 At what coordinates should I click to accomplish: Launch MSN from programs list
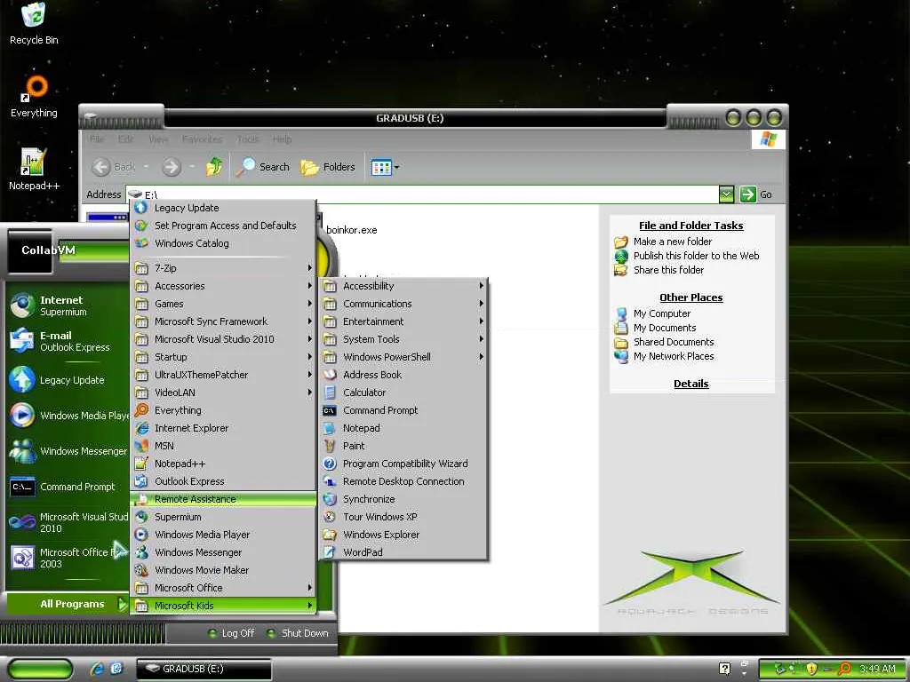pyautogui.click(x=223, y=446)
